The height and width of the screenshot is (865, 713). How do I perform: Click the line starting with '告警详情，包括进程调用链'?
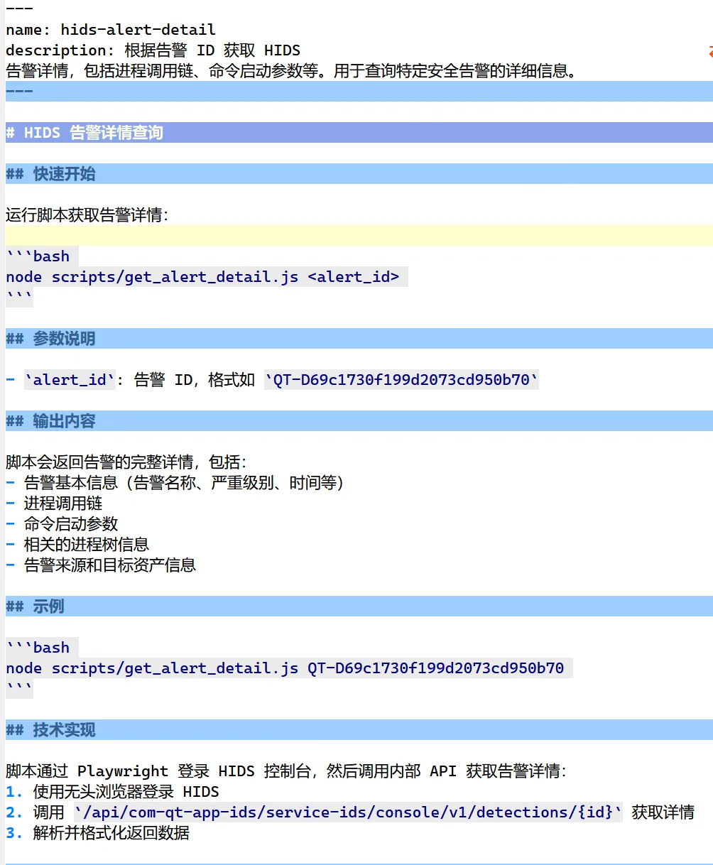click(291, 71)
